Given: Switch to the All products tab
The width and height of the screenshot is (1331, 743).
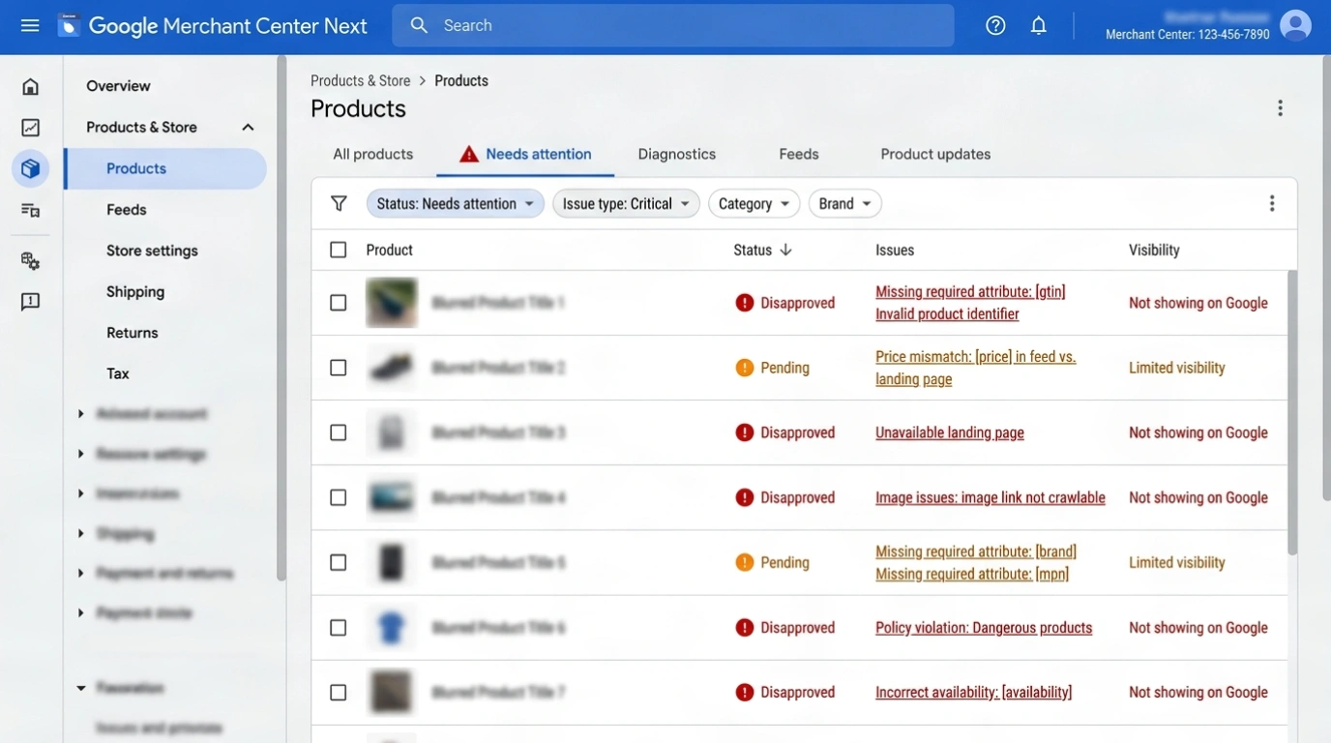Looking at the screenshot, I should coord(372,154).
